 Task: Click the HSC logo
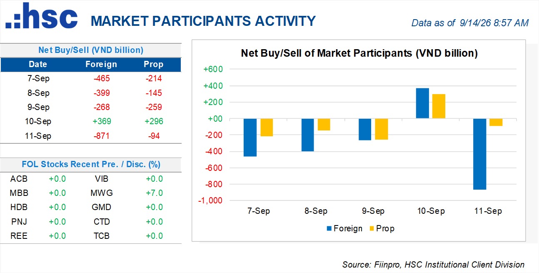[41, 16]
